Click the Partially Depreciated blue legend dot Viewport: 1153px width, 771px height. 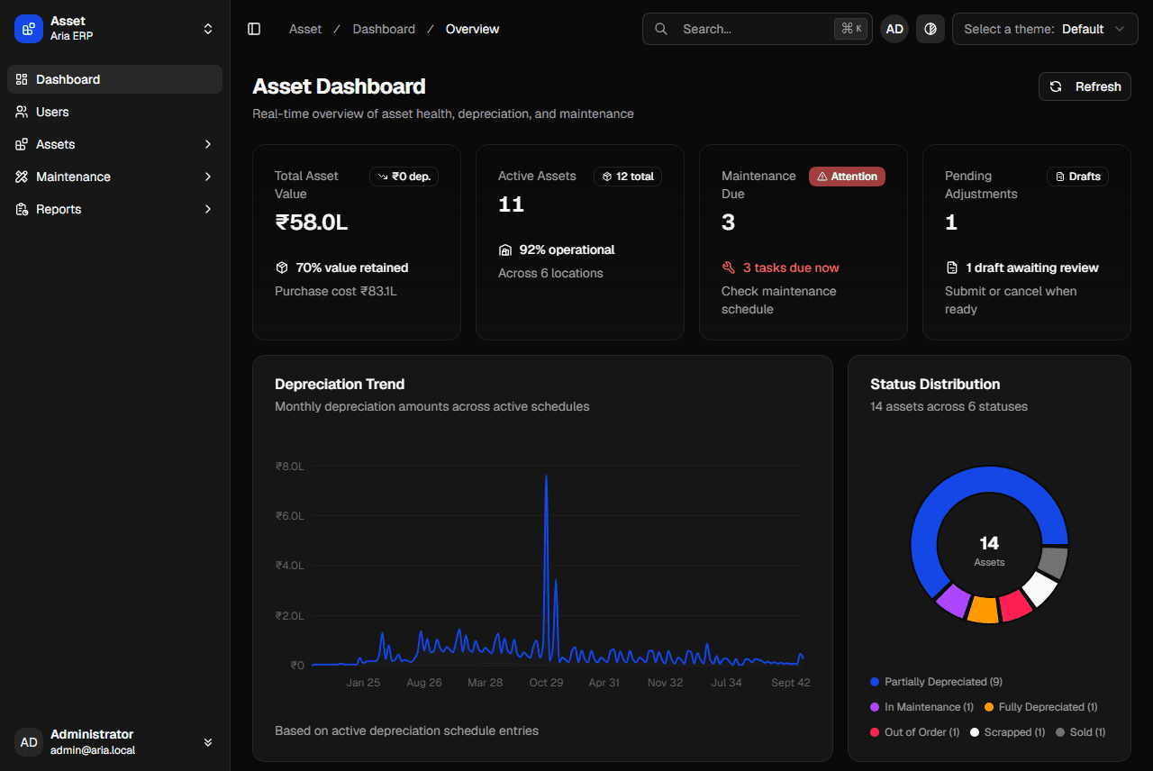pos(875,682)
